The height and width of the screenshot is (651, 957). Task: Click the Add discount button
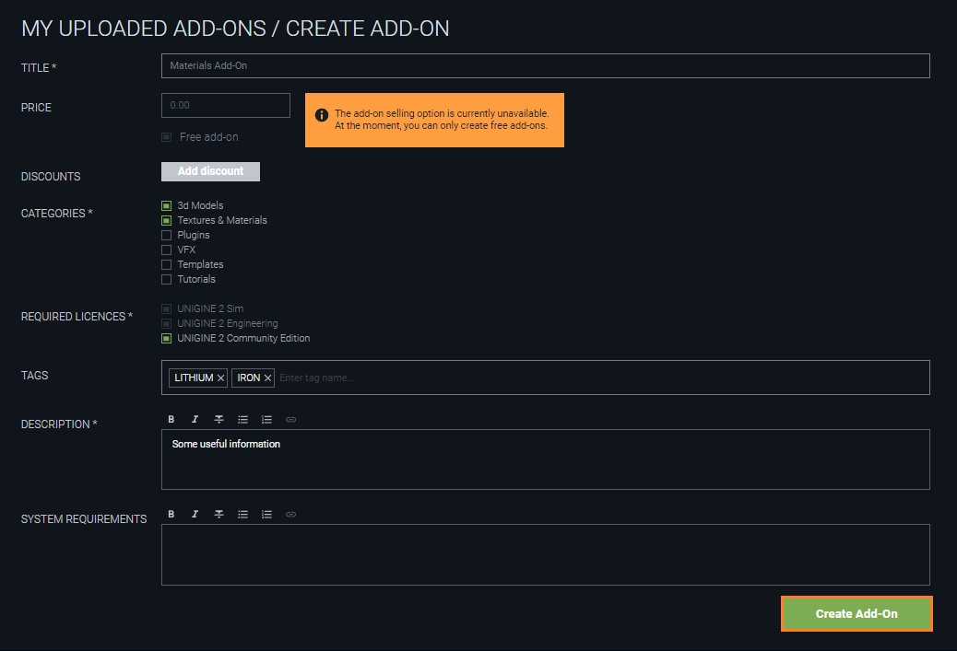click(x=210, y=171)
